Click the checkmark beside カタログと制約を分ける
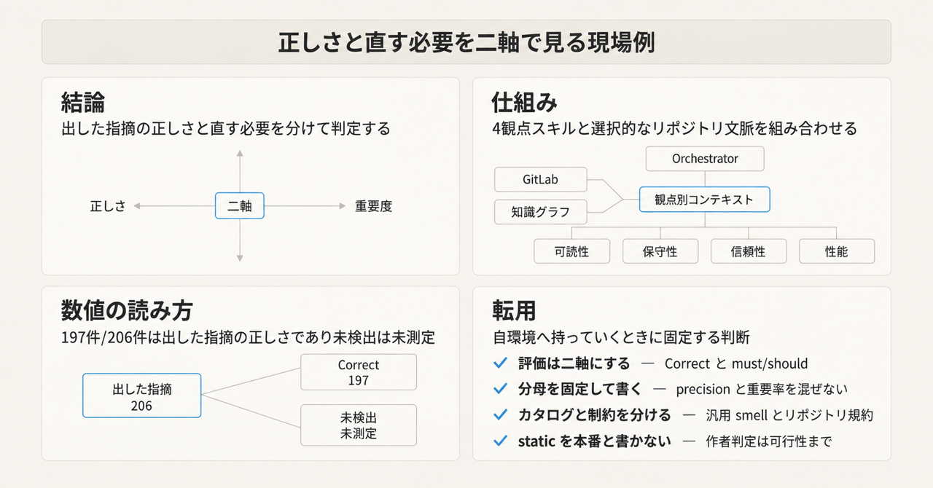Image resolution: width=933 pixels, height=488 pixels. [500, 414]
